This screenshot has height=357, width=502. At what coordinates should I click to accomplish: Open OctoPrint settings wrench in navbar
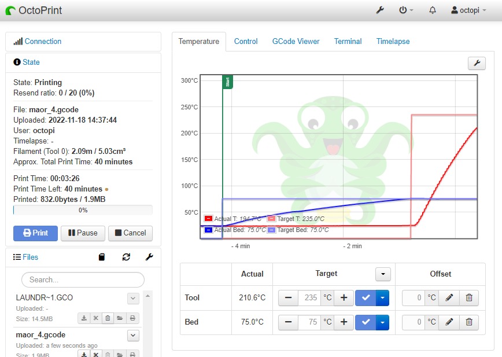point(380,10)
